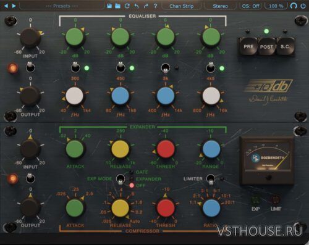309x245 pixels.
Task: Click the LIMIT indicator light
Action: coord(276,200)
